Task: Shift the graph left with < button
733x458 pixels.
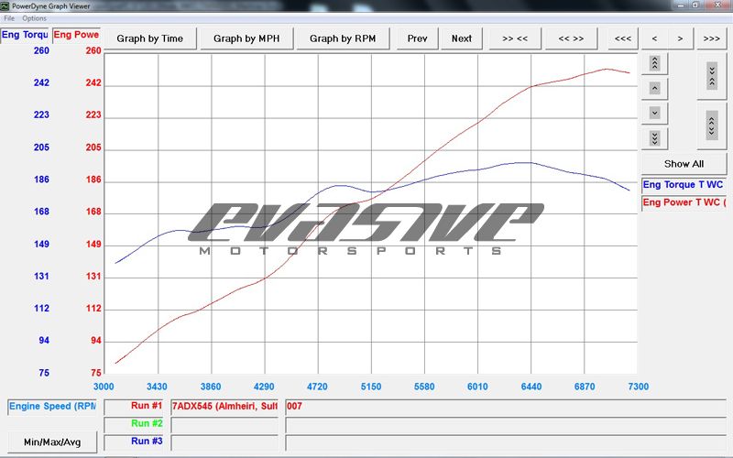Action: point(654,38)
